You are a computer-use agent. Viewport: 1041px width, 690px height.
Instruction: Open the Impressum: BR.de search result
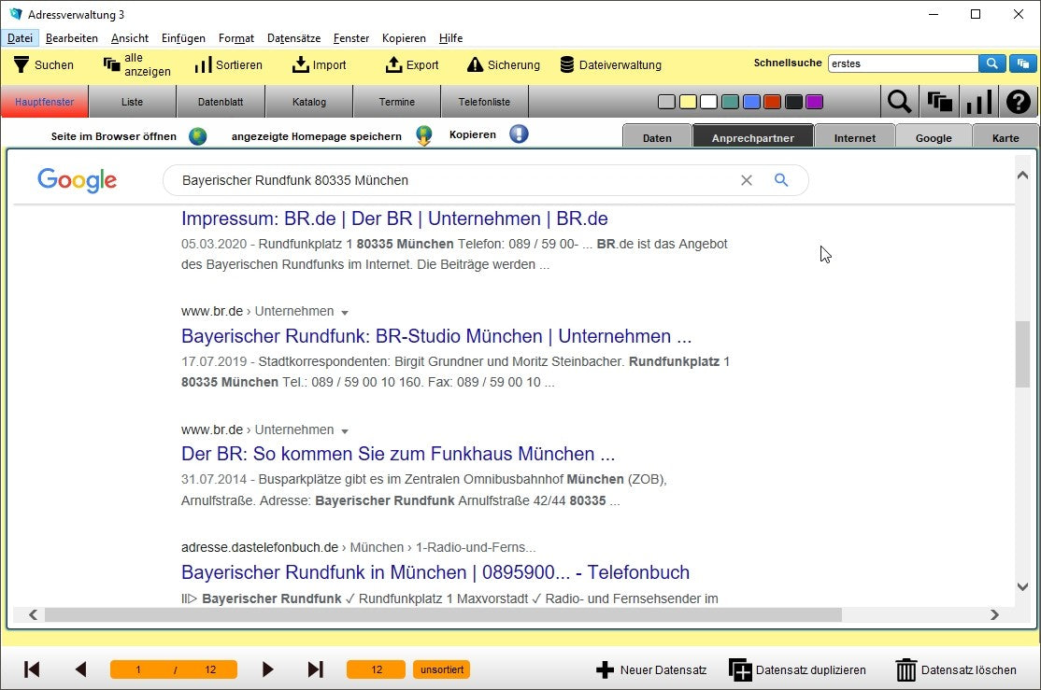click(x=394, y=218)
